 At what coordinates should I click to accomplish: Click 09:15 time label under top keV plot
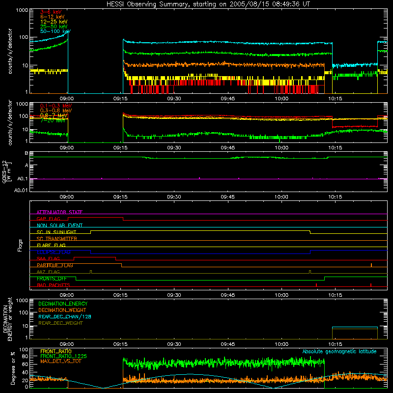pos(120,99)
